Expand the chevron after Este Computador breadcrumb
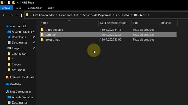 point(57,15)
